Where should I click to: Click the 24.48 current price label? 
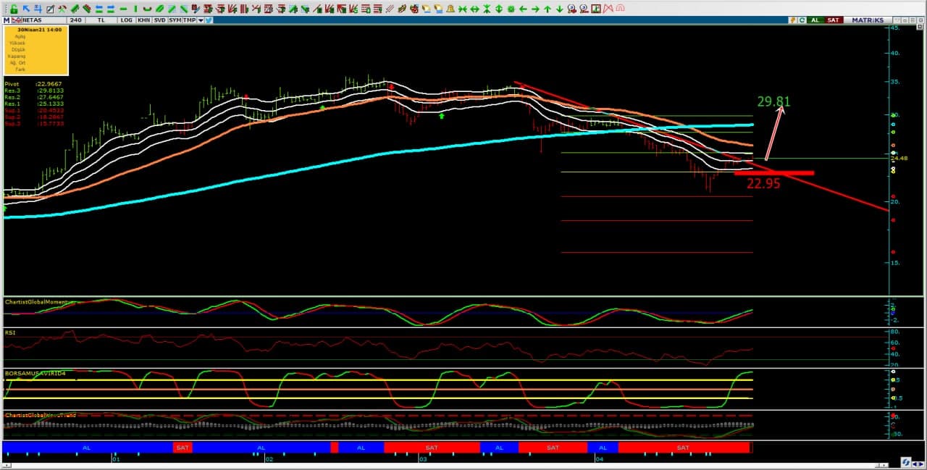899,159
